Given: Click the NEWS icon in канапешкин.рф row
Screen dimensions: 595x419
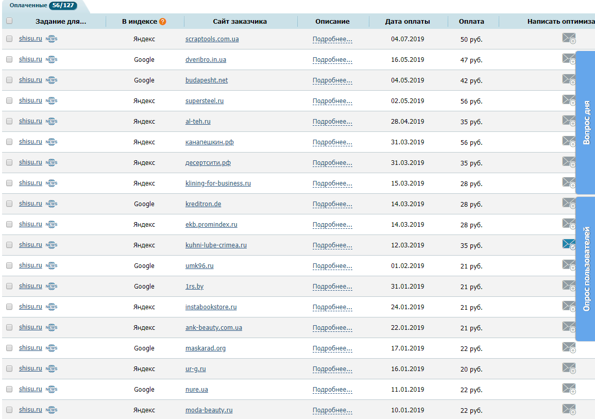Looking at the screenshot, I should click(x=51, y=142).
